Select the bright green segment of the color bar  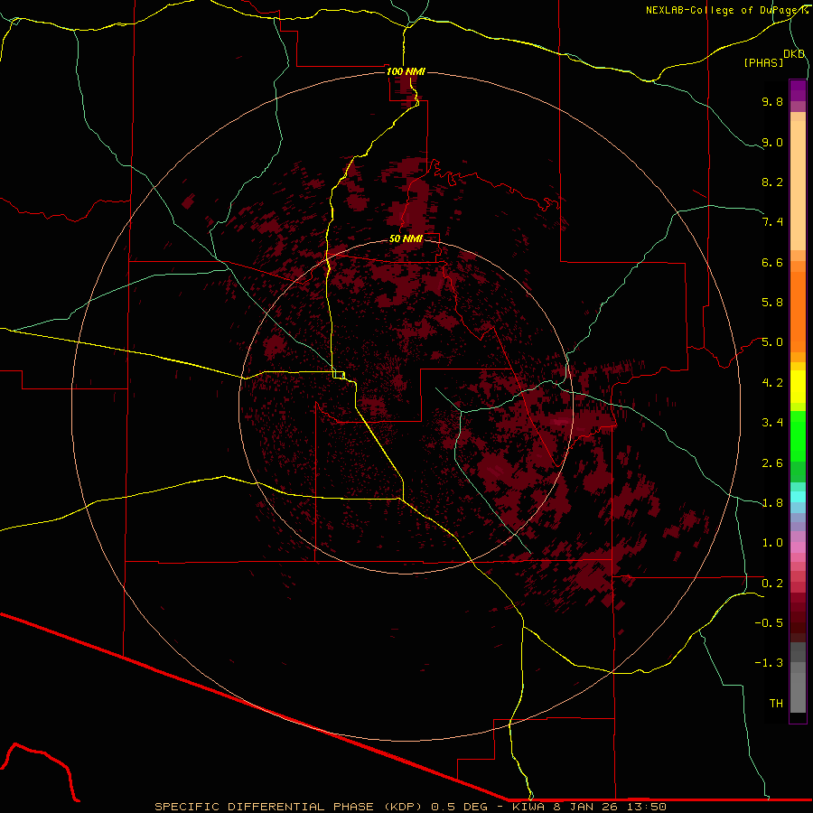tap(798, 435)
